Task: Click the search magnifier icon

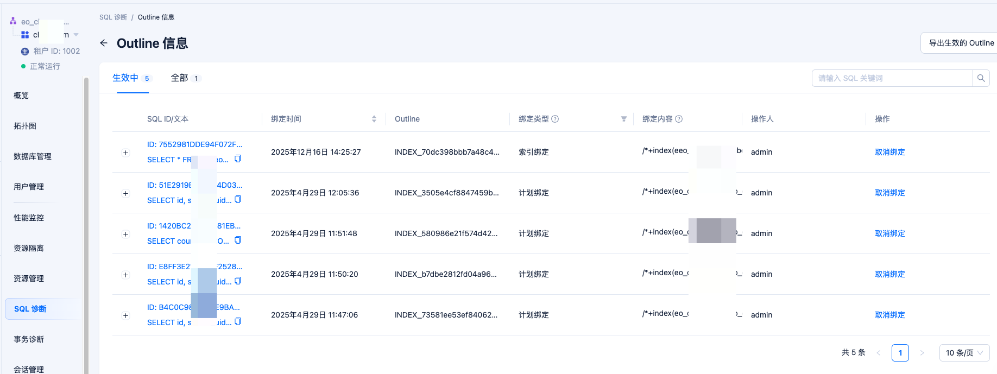Action: click(981, 78)
